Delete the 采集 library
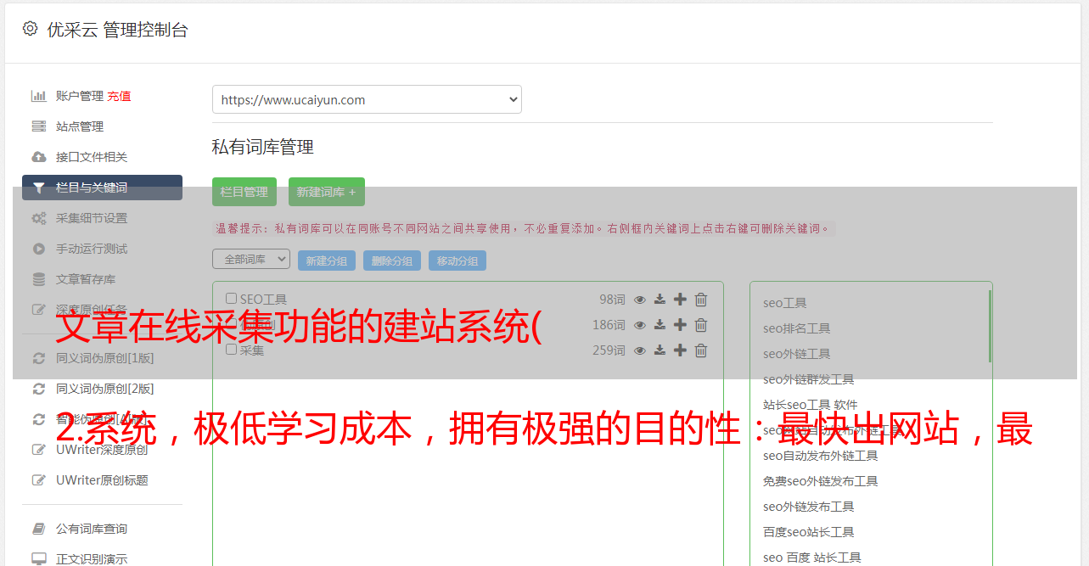The height and width of the screenshot is (566, 1089). (701, 350)
